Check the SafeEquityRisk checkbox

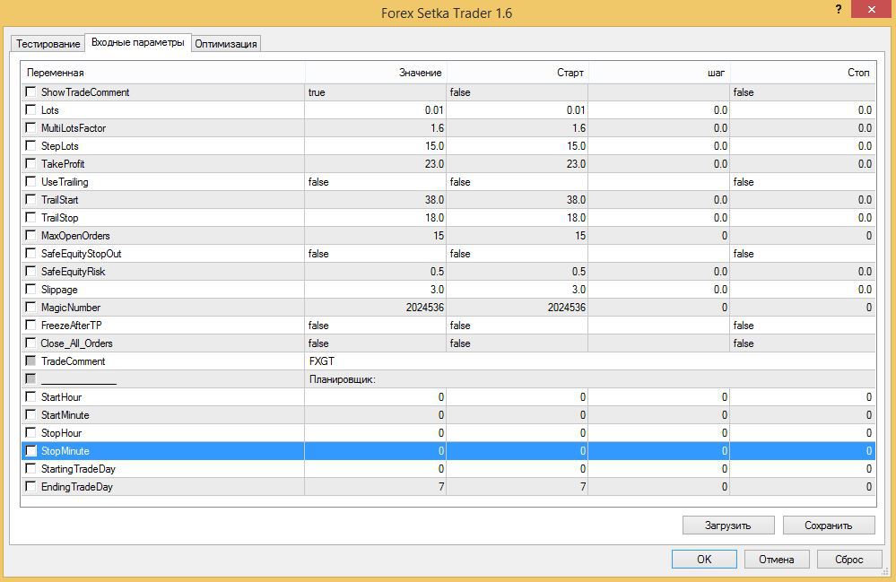[30, 271]
